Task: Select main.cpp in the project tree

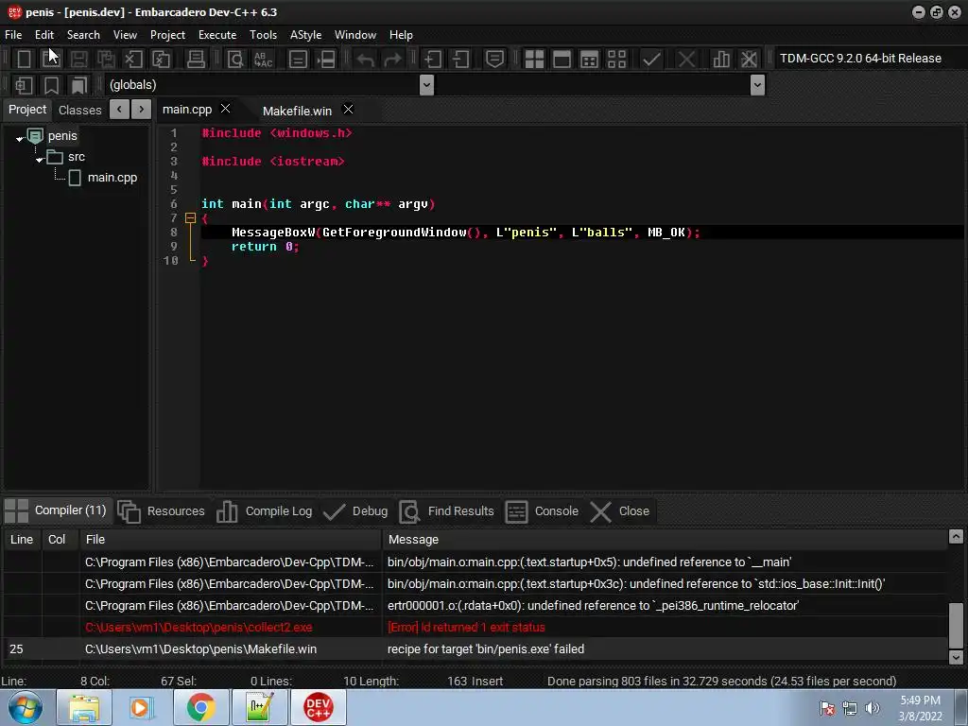Action: pyautogui.click(x=112, y=178)
